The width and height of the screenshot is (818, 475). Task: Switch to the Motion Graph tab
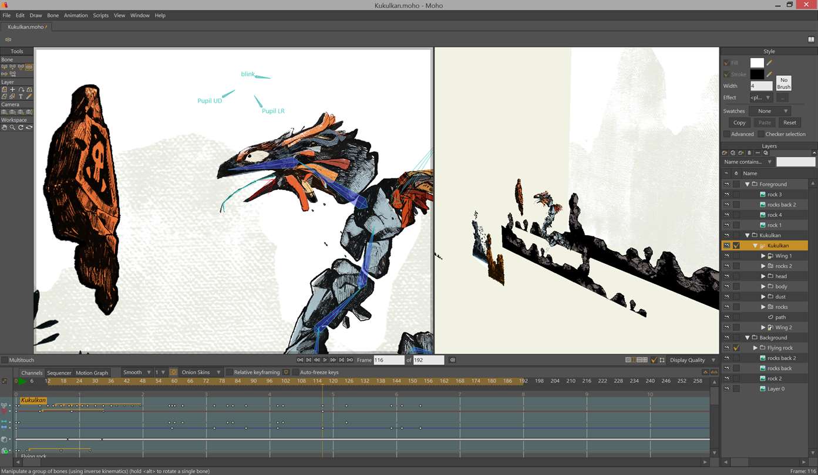92,373
